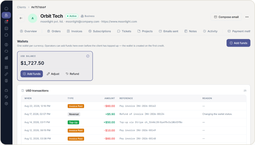This screenshot has height=145, width=255.
Task: Switch to the Notes tab
Action: tap(191, 31)
